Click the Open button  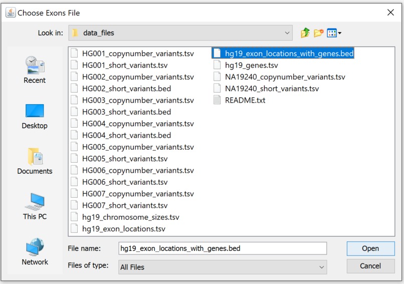click(370, 248)
